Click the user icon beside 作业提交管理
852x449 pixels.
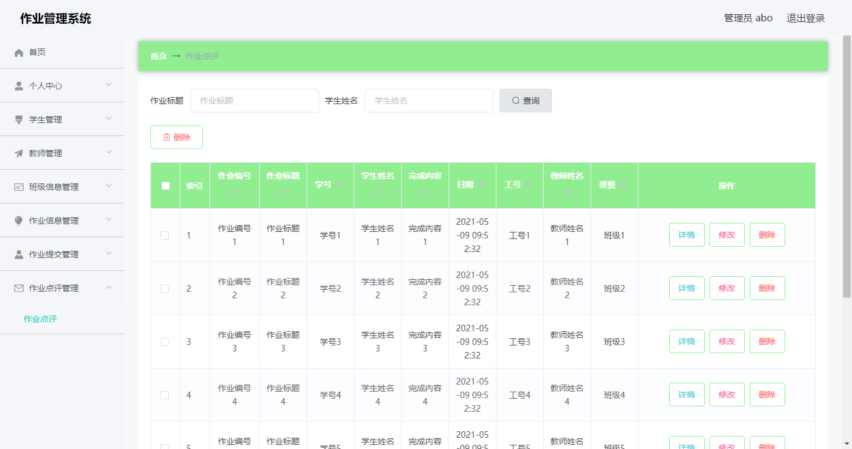pos(19,254)
